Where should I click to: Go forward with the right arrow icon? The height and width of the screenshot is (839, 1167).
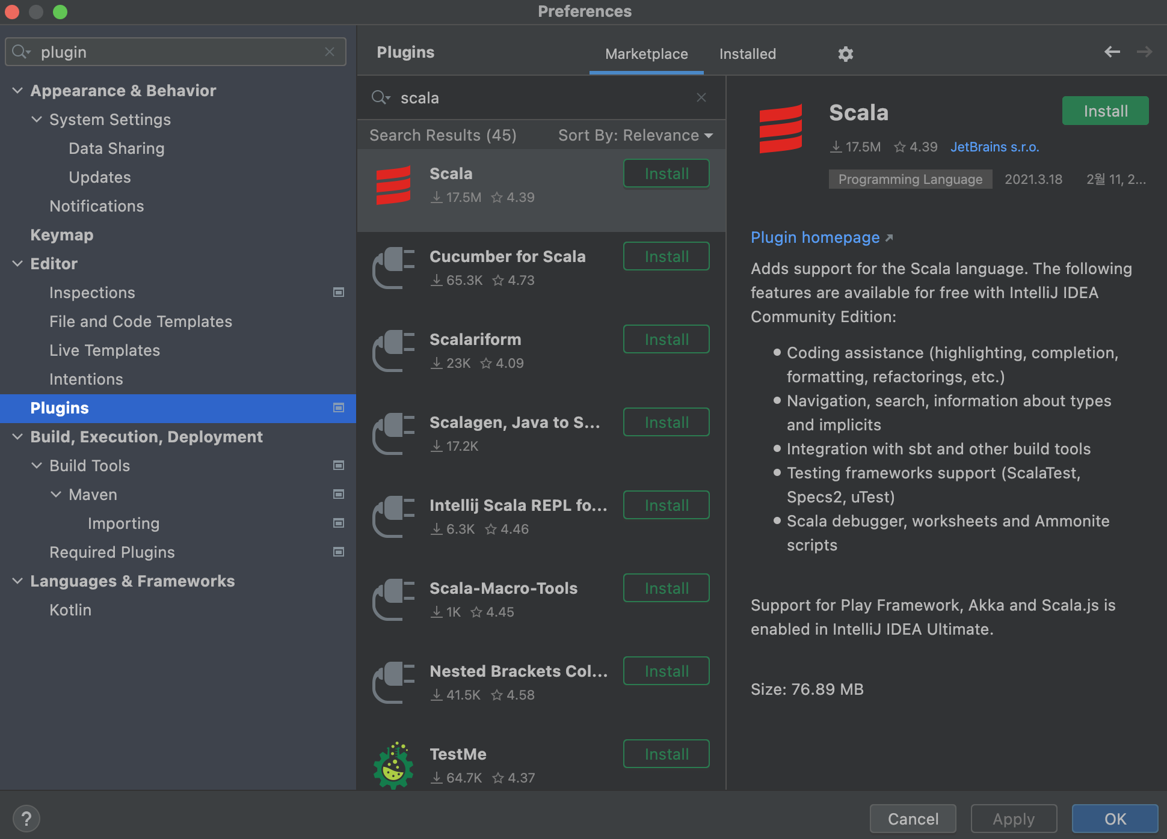click(x=1144, y=52)
